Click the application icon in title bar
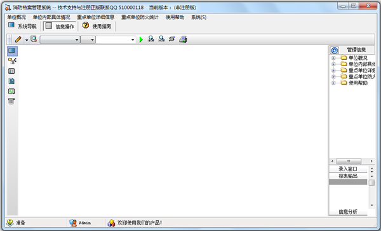This screenshot has height=231, width=381. pyautogui.click(x=8, y=8)
